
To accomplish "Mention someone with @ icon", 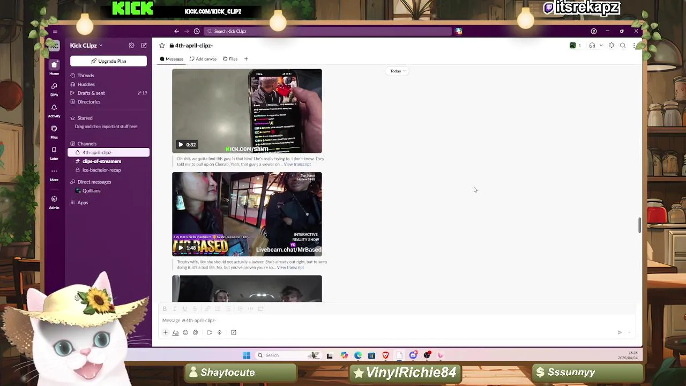I will click(x=196, y=332).
